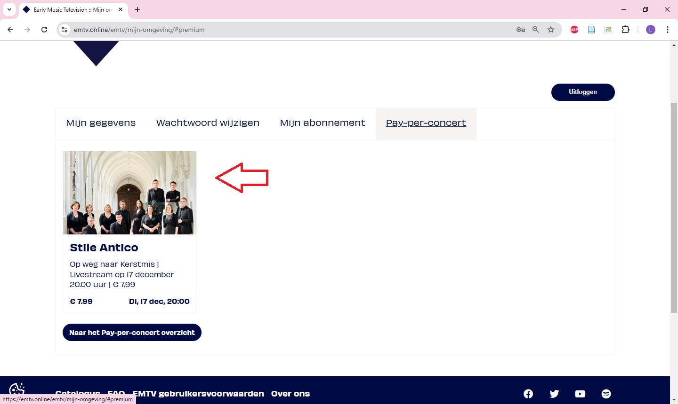Open the browser Extensions puzzle icon

click(x=625, y=30)
